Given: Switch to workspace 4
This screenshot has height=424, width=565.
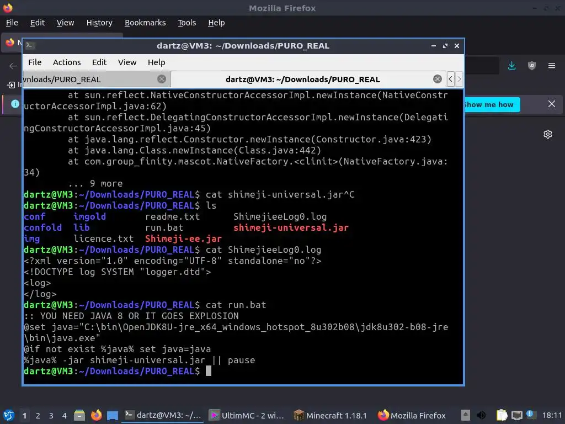Looking at the screenshot, I should click(x=65, y=416).
